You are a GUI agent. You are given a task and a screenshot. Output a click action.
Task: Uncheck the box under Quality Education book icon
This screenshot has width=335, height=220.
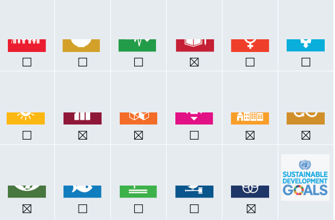194,62
